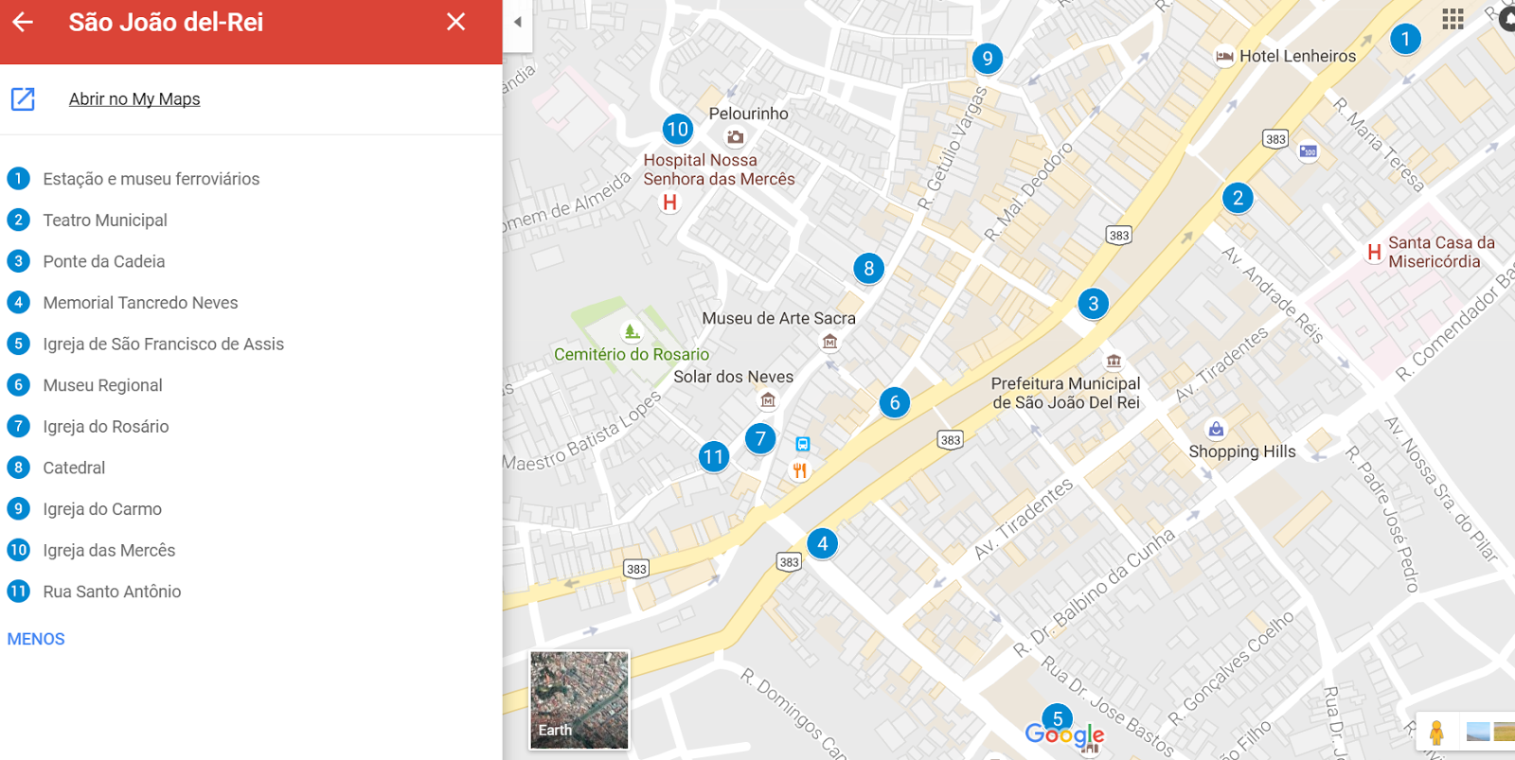Image resolution: width=1515 pixels, height=760 pixels.
Task: Click map marker number 2
Action: 1238,198
